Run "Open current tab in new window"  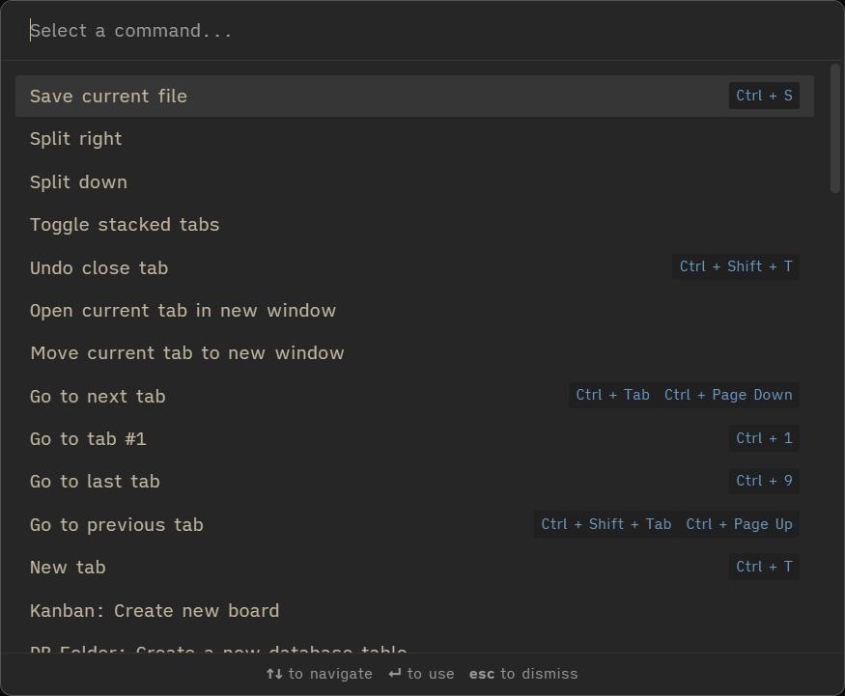point(183,310)
